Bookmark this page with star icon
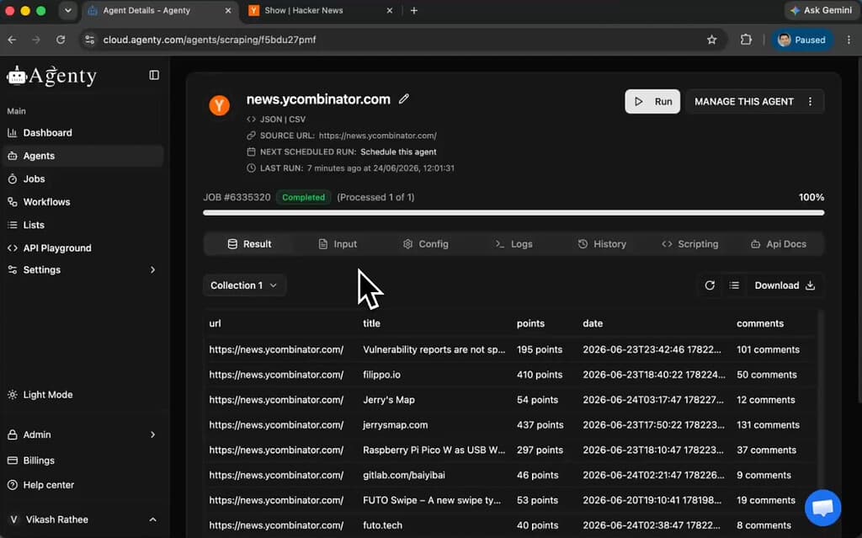This screenshot has height=538, width=862. (x=712, y=40)
